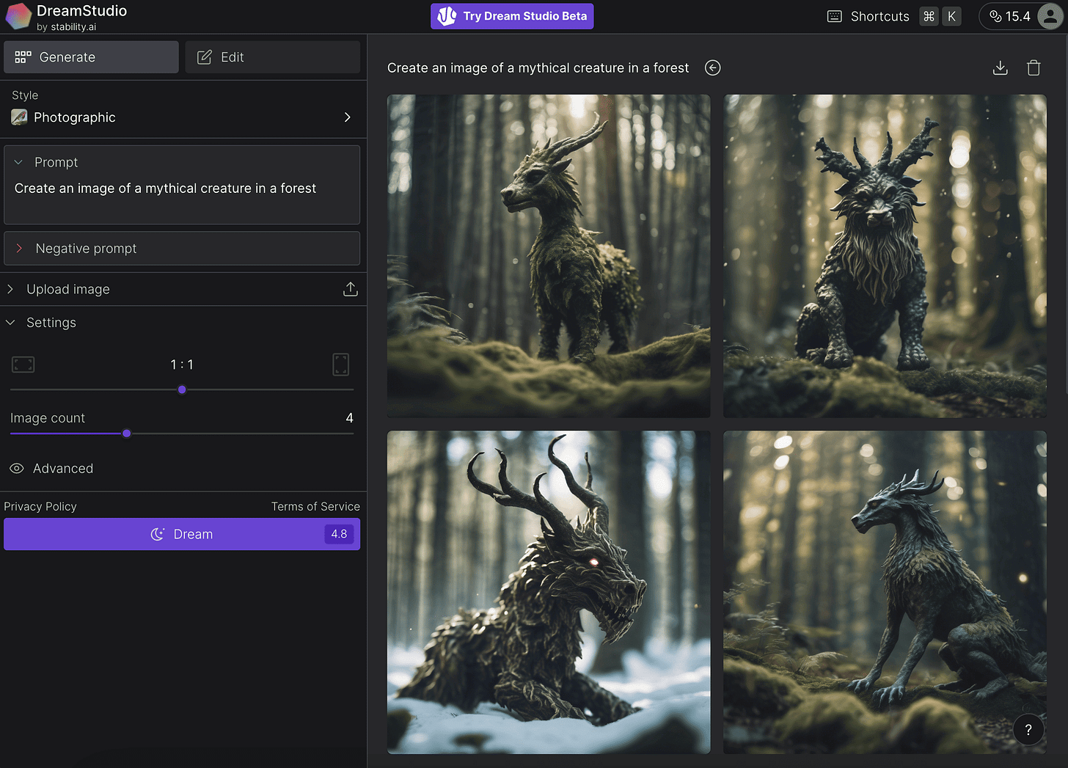Open the Try Dream Studio Beta page
Image resolution: width=1068 pixels, height=768 pixels.
tap(511, 15)
